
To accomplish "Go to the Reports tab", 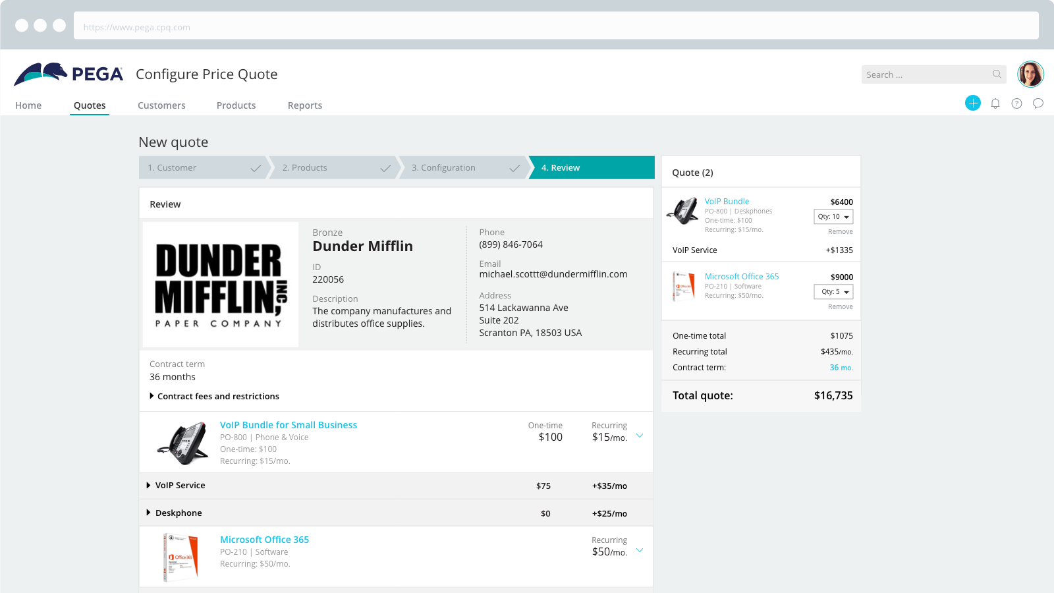I will 304,105.
